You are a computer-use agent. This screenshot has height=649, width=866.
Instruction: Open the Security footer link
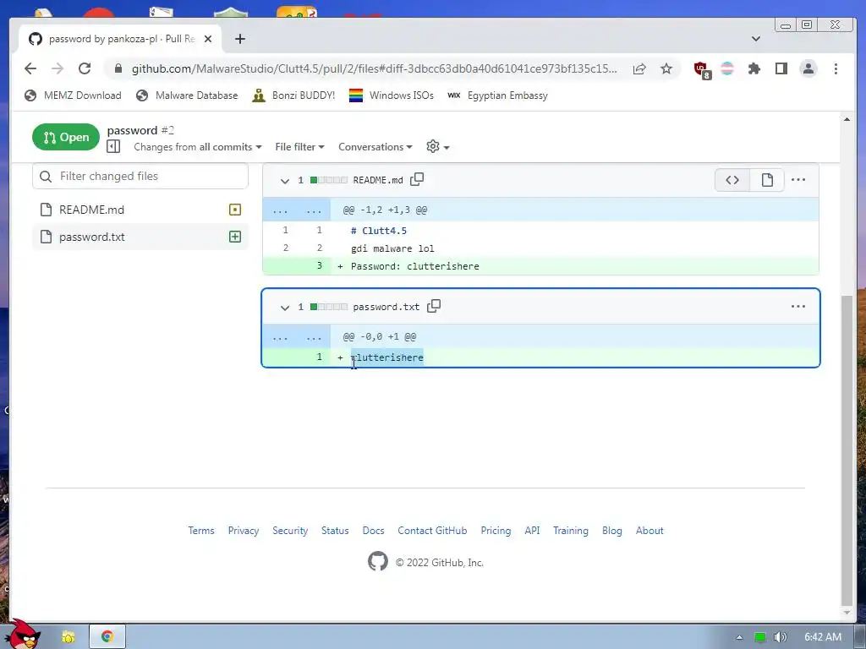pyautogui.click(x=290, y=531)
